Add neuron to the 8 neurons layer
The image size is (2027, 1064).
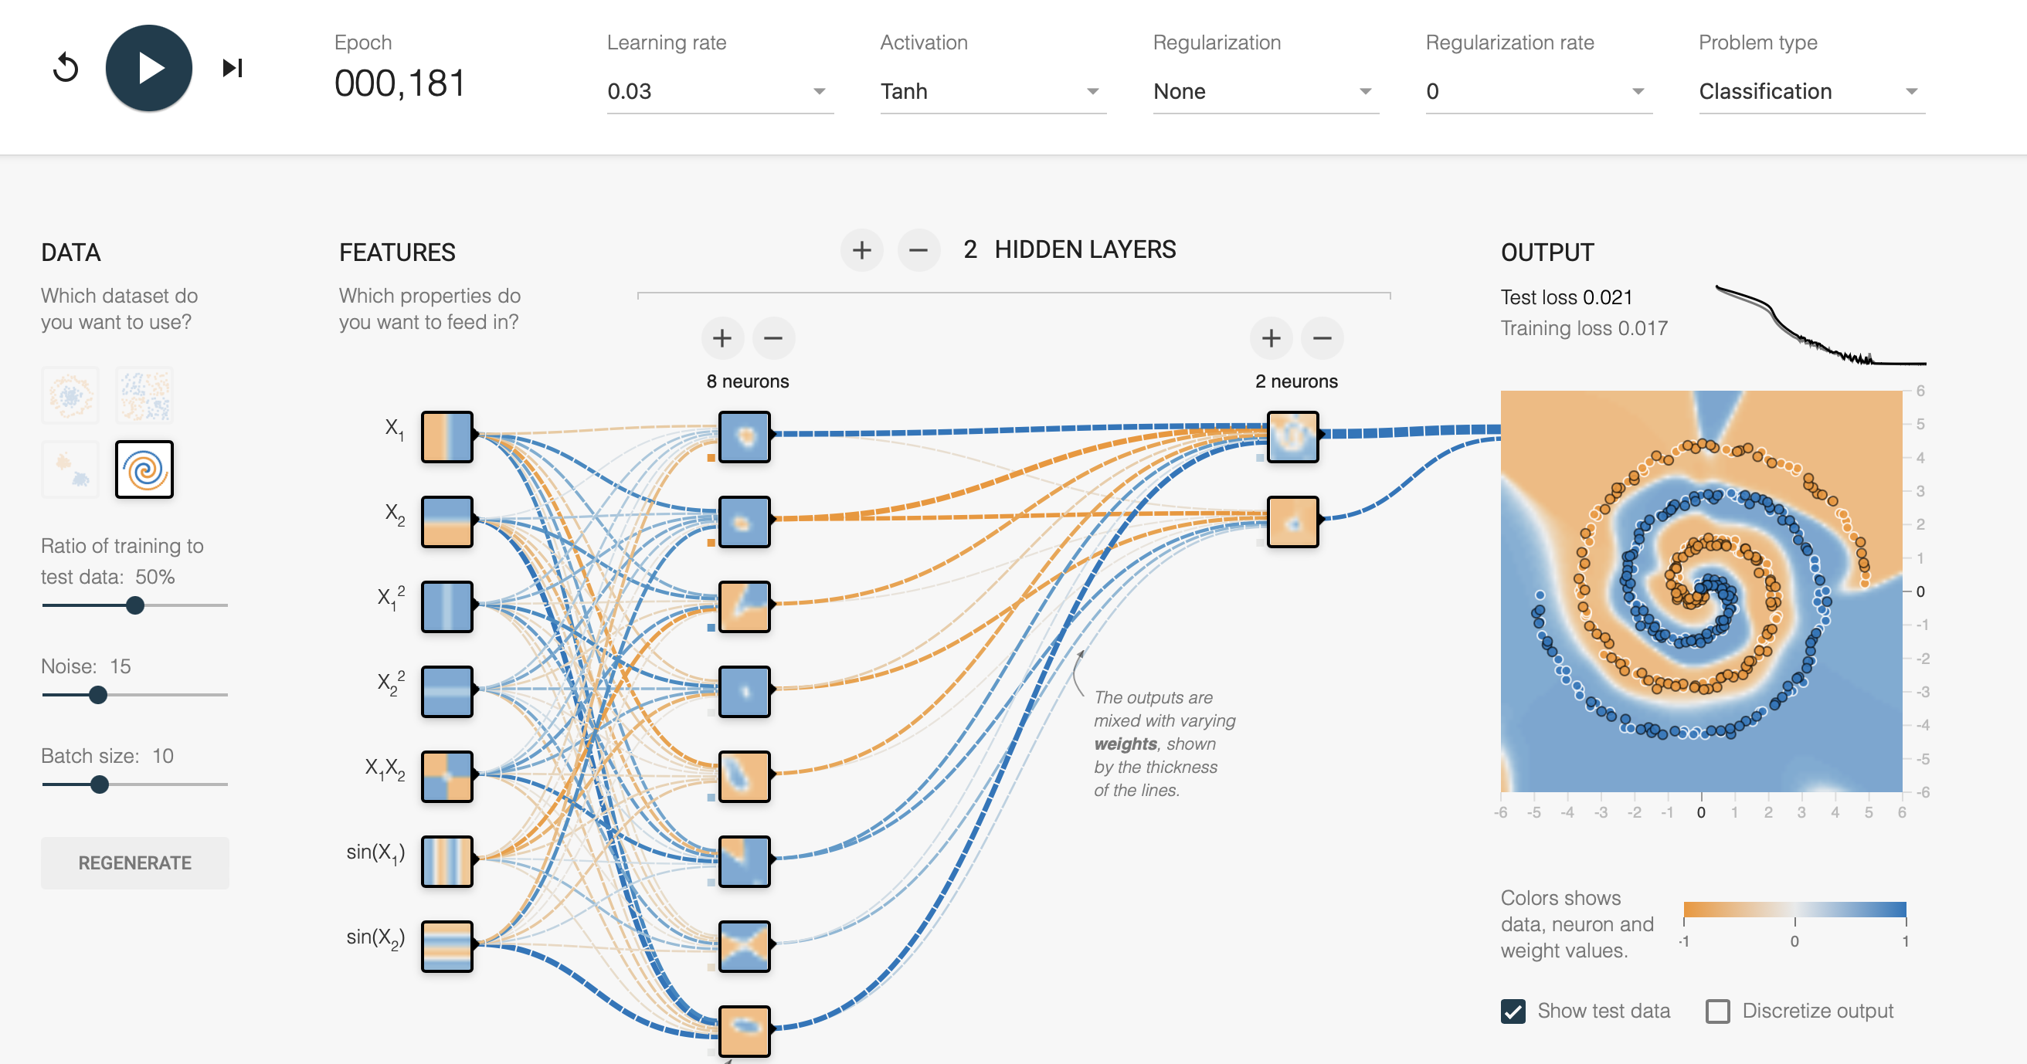point(722,339)
